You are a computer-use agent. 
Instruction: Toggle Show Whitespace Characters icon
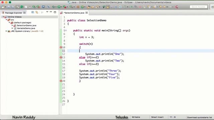pyautogui.click(x=120, y=7)
